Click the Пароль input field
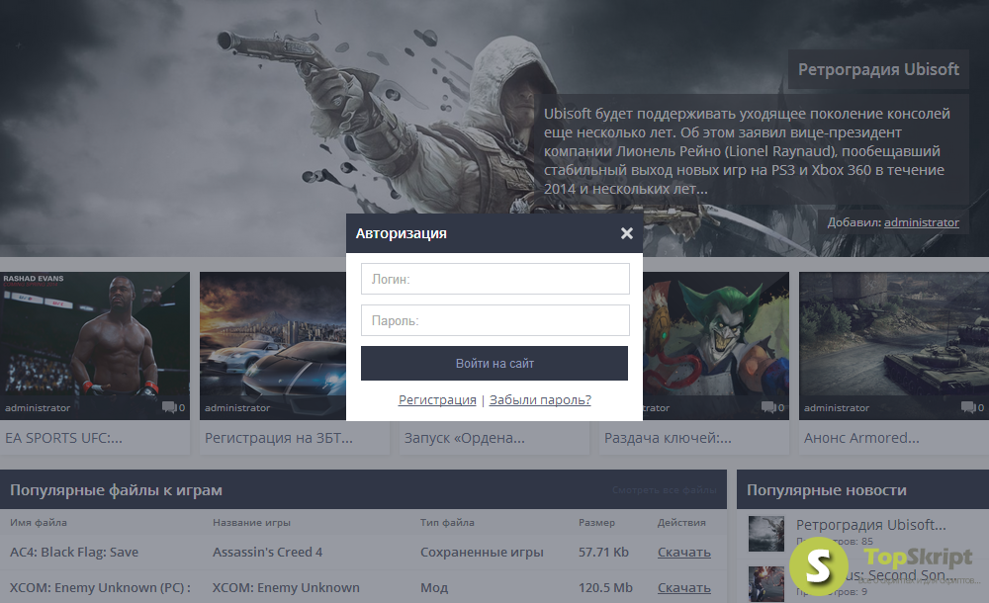 click(495, 320)
